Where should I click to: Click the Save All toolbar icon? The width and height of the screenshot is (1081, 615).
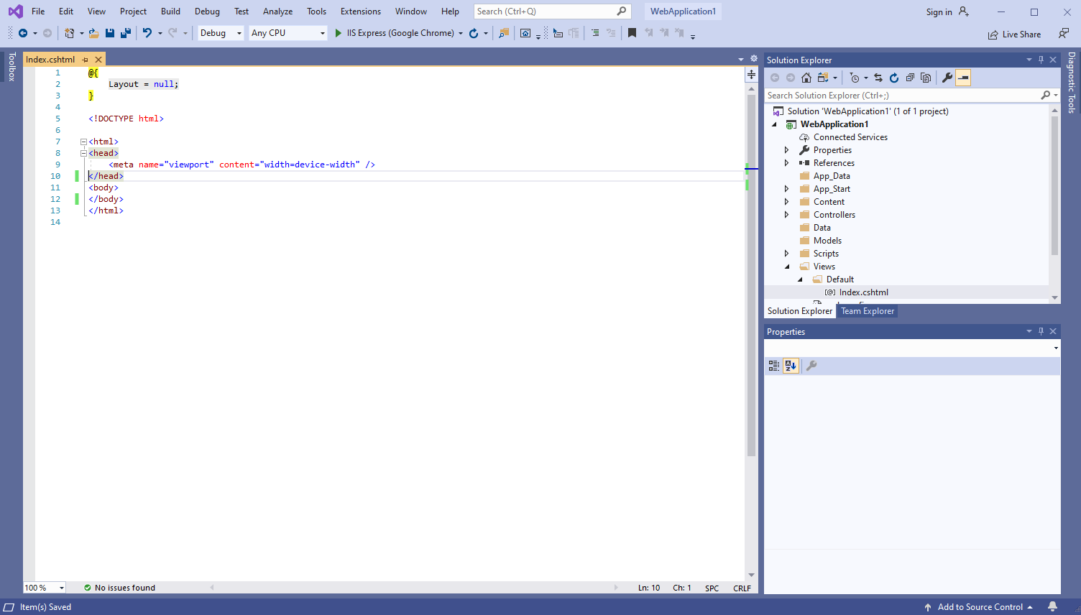[126, 33]
